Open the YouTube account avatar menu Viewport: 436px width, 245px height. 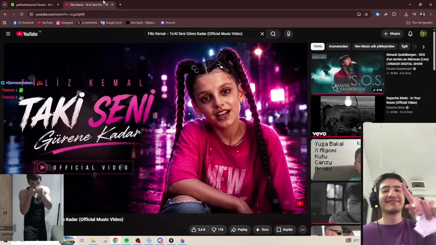(423, 34)
